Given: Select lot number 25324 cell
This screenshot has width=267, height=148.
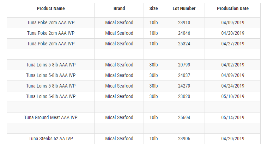Looking at the screenshot, I should pyautogui.click(x=184, y=44).
